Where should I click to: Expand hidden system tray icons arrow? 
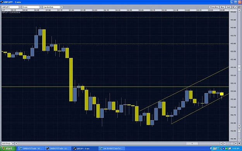click(x=211, y=149)
